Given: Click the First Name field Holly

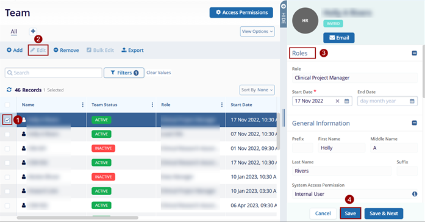Looking at the screenshot, I should tap(341, 148).
